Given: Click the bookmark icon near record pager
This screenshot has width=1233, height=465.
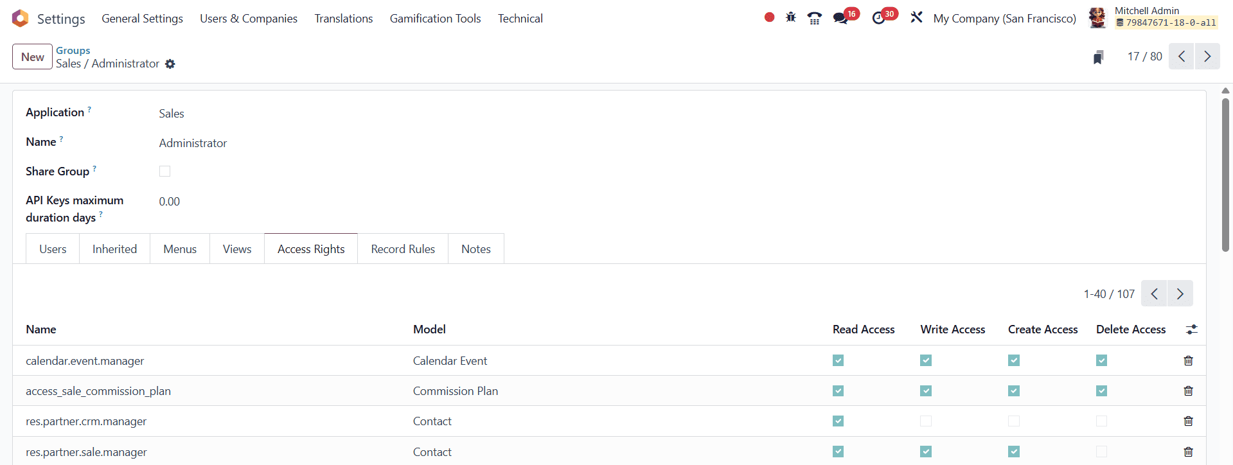Looking at the screenshot, I should [1099, 57].
